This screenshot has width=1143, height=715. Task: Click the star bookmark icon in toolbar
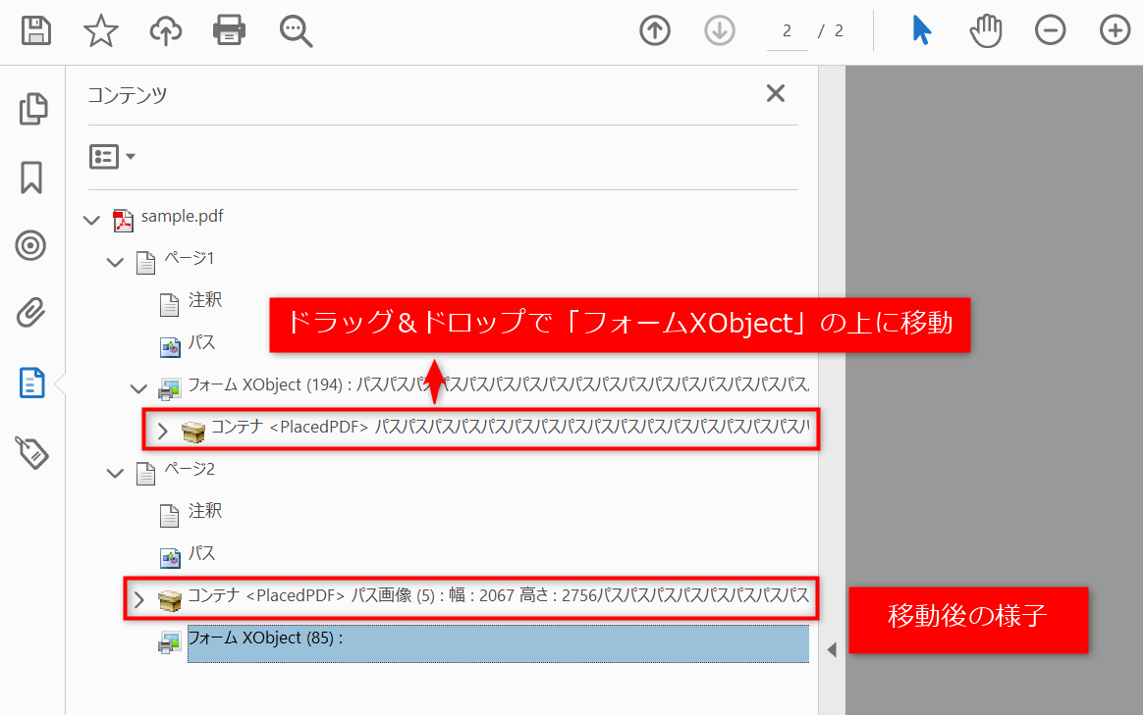[x=100, y=30]
